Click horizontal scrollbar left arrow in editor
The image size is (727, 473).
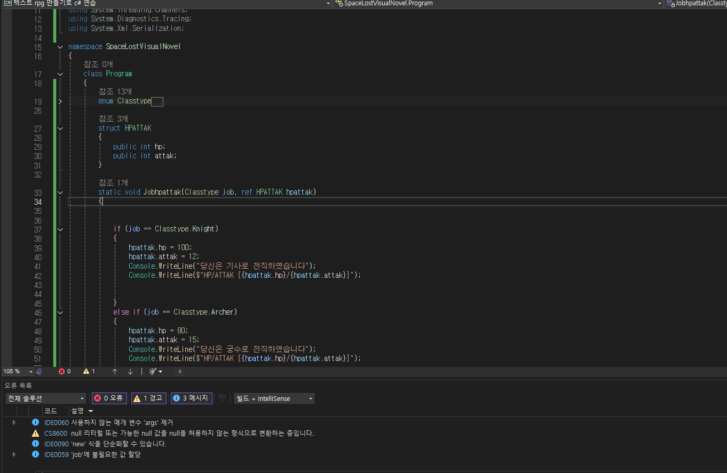[179, 371]
